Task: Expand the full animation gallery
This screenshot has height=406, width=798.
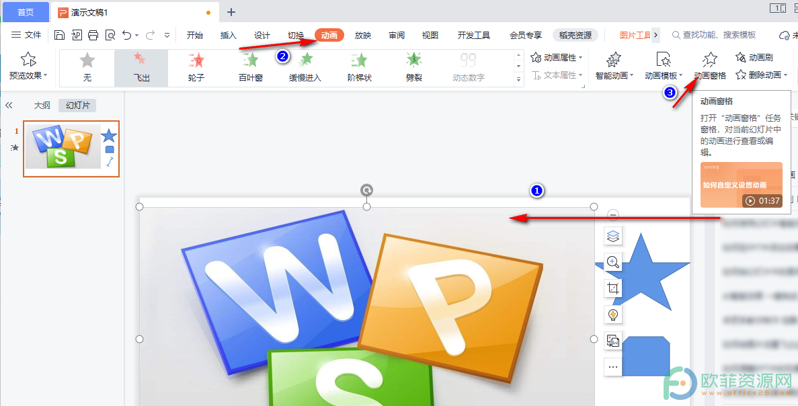Action: (518, 79)
